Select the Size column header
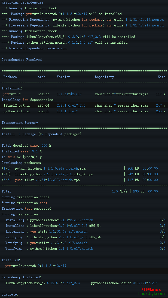Screen dimensions: 168x298 161,77
